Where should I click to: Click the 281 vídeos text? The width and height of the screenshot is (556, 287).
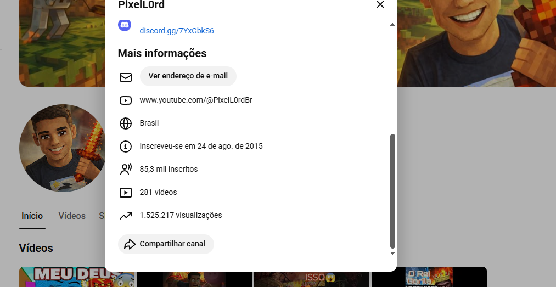(158, 192)
